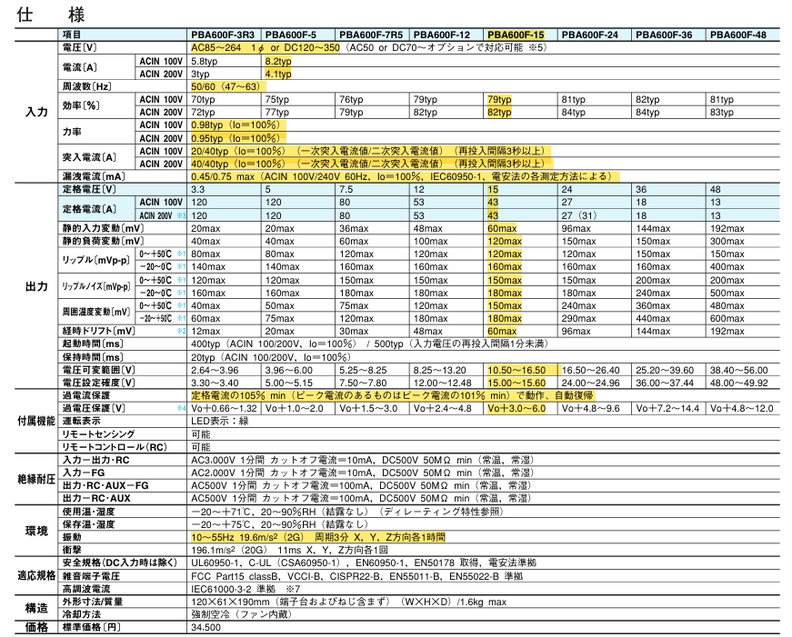Click the 34,500 standard price value
Image resolution: width=792 pixels, height=637 pixels.
[206, 627]
